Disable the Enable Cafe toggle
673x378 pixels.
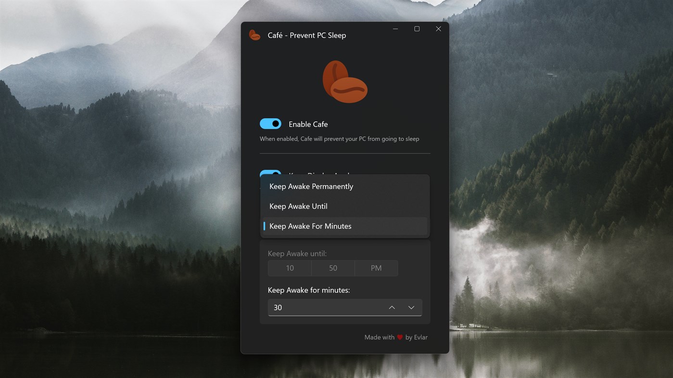(x=270, y=123)
